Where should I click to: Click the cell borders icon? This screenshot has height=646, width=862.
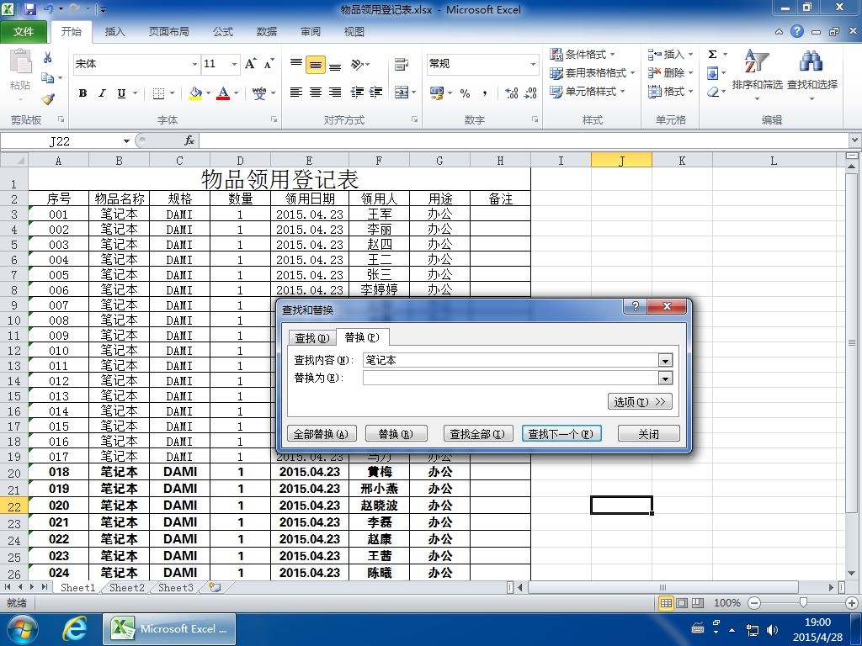pos(158,93)
